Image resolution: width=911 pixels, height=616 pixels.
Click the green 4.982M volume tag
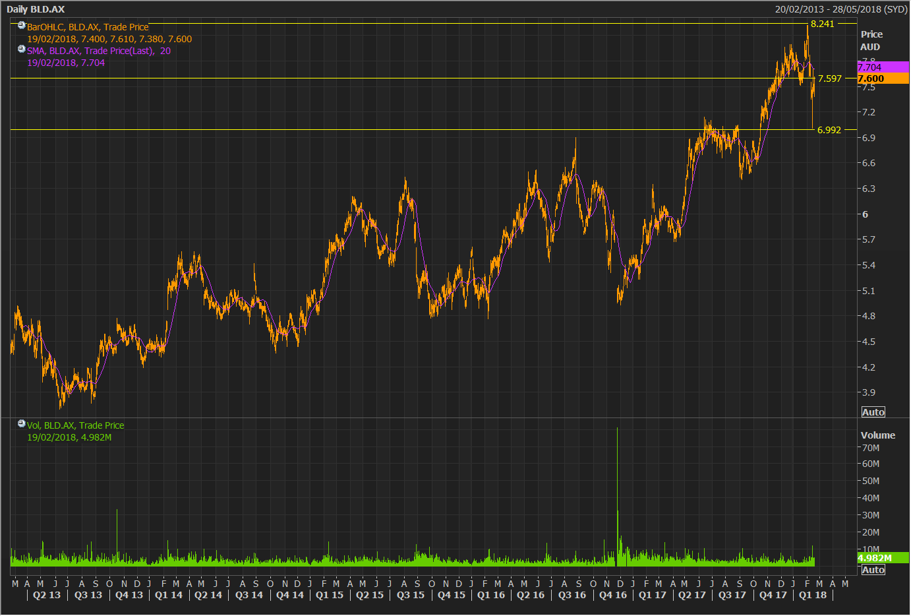(883, 558)
